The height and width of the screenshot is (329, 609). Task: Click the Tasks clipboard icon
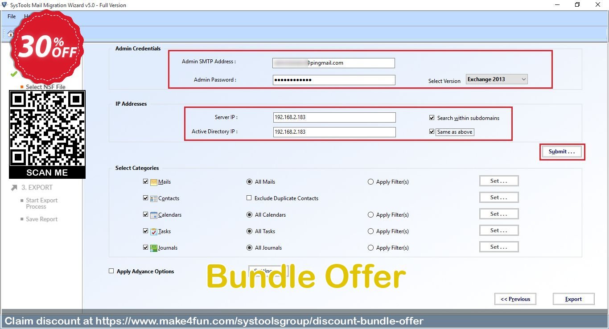(154, 231)
